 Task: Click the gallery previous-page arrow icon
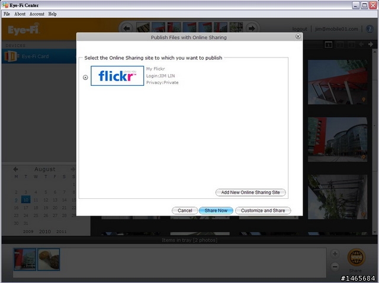coord(361,44)
